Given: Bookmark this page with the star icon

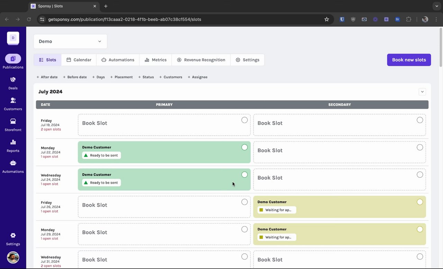Looking at the screenshot, I should [326, 19].
